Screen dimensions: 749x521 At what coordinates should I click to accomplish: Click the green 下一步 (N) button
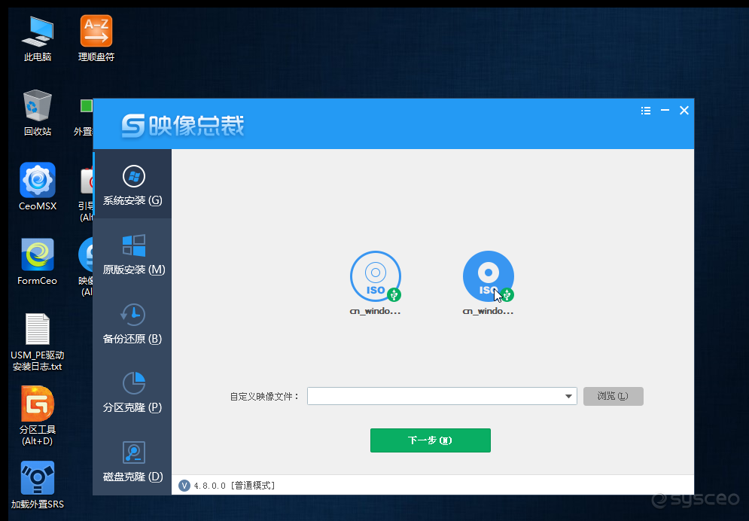(x=431, y=440)
